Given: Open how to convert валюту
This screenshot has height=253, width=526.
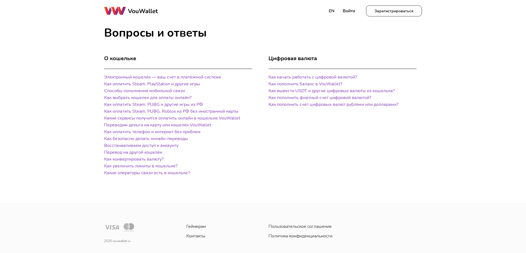Looking at the screenshot, I should 134,159.
